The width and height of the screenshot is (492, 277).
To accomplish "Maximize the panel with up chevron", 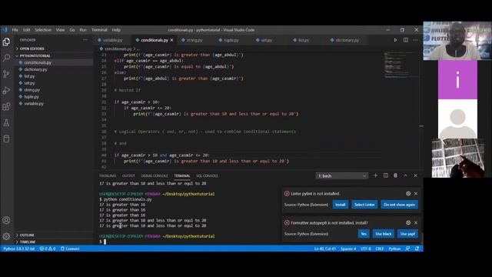I will point(405,175).
